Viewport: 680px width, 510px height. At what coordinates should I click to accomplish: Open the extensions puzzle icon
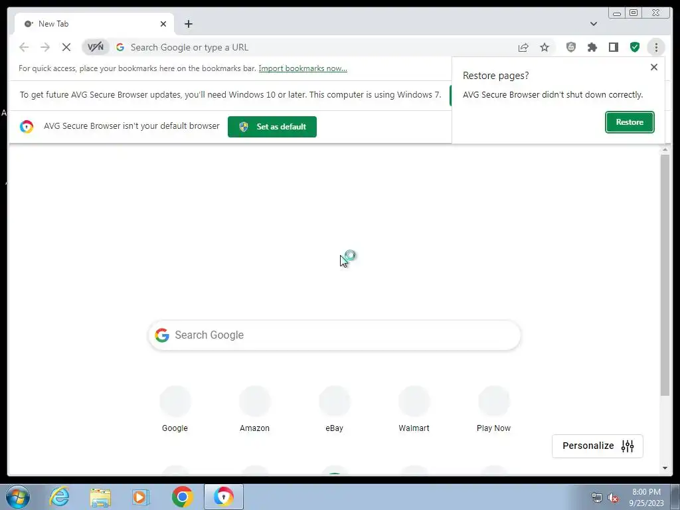point(592,47)
